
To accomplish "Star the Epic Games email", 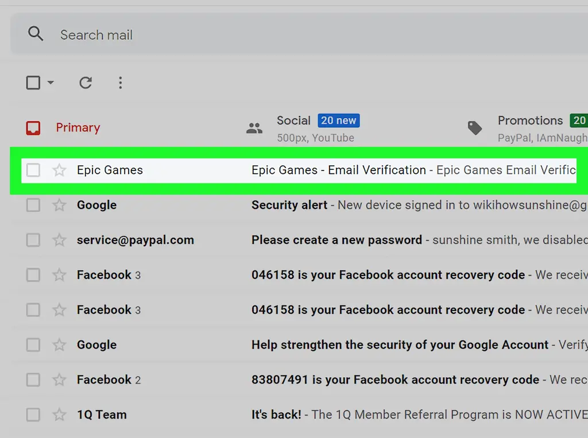I will (59, 170).
